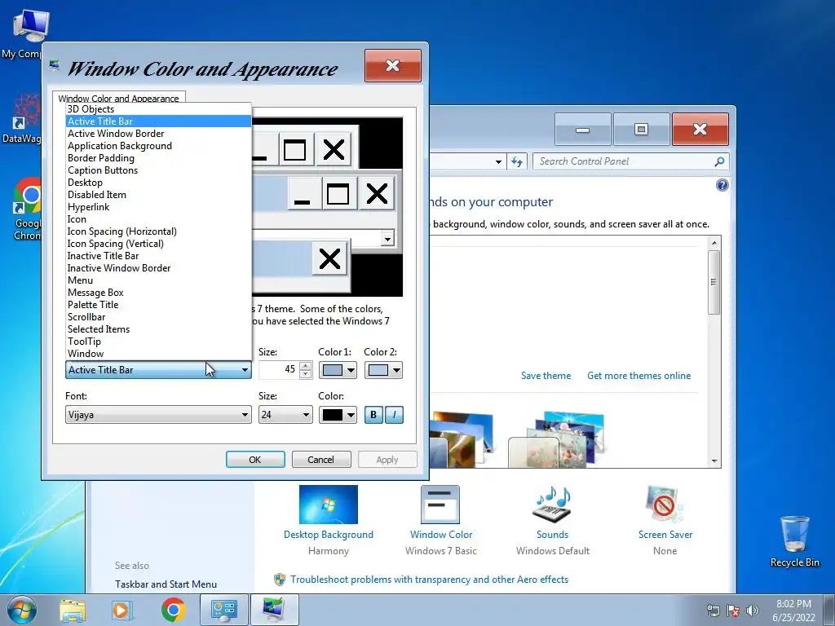Collapse the Item combo box showing Active Title Bar

158,370
